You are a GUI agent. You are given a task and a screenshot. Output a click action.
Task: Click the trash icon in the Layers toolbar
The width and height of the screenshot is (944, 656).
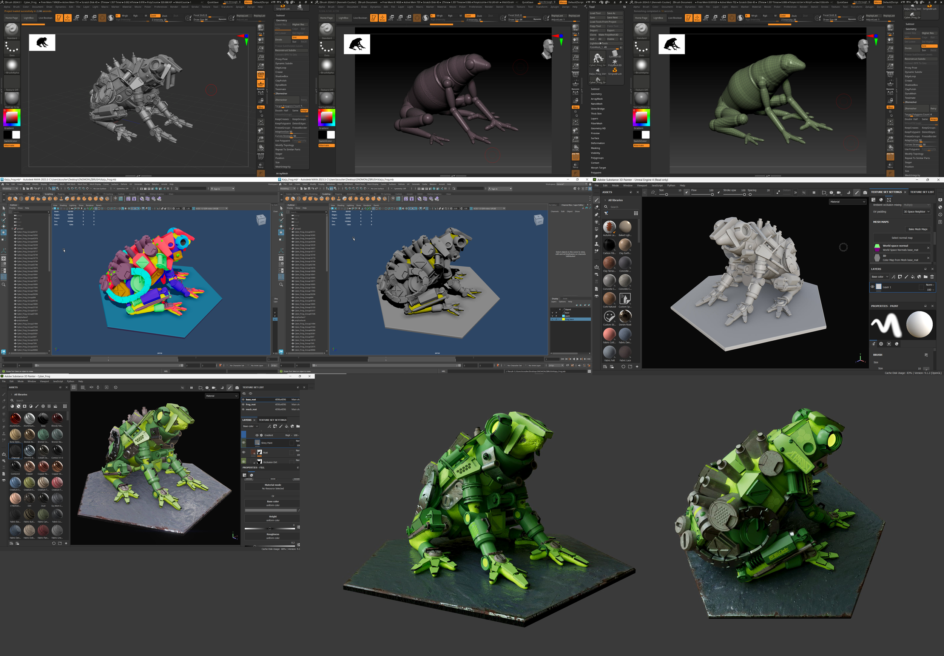click(932, 276)
